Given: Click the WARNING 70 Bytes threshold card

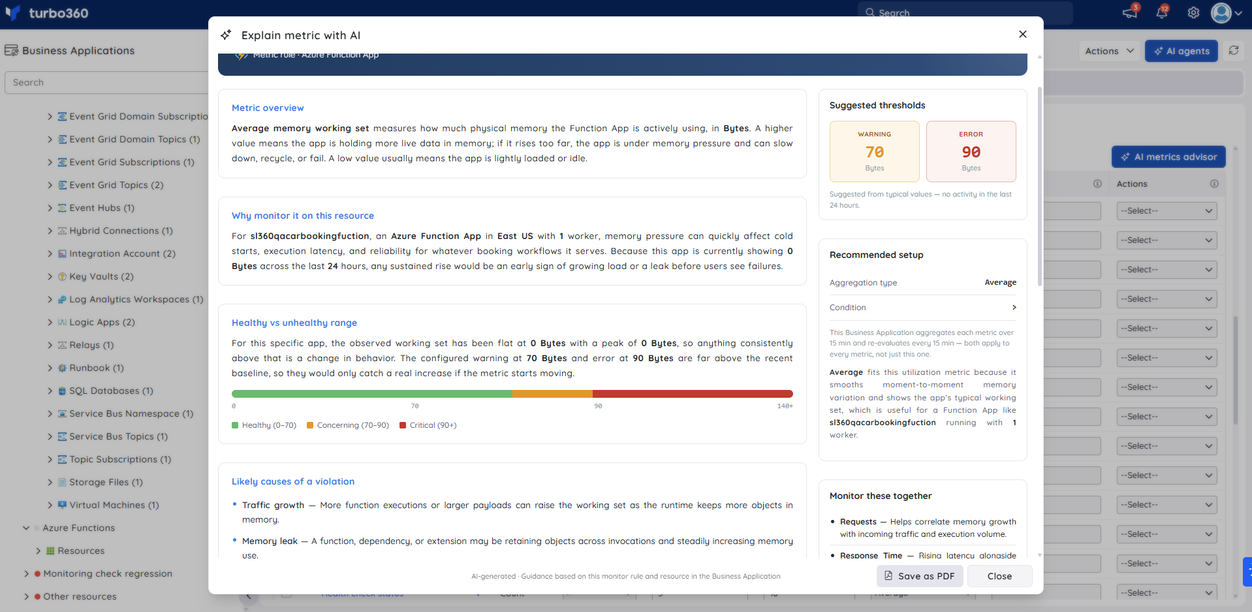Looking at the screenshot, I should 875,152.
